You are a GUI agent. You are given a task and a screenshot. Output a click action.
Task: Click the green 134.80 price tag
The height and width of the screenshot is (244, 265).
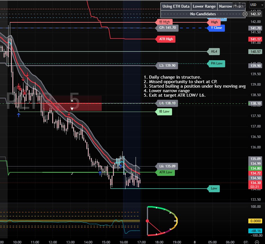point(255,169)
